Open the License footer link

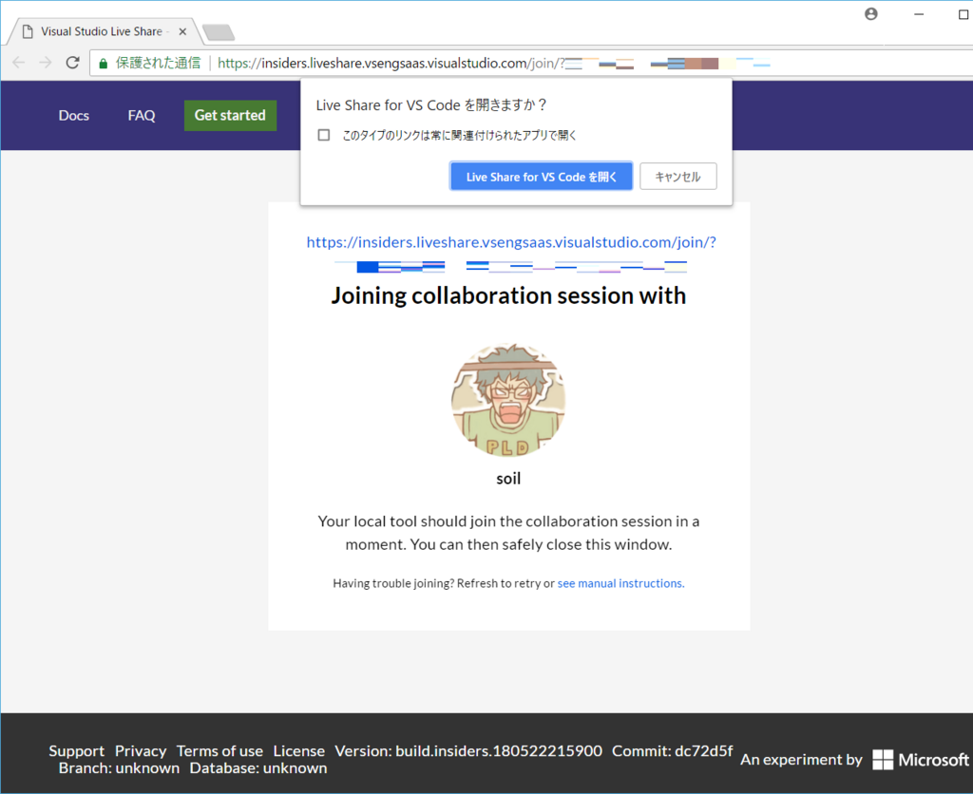299,751
